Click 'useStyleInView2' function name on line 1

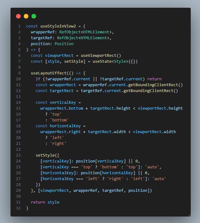[x=58, y=26]
